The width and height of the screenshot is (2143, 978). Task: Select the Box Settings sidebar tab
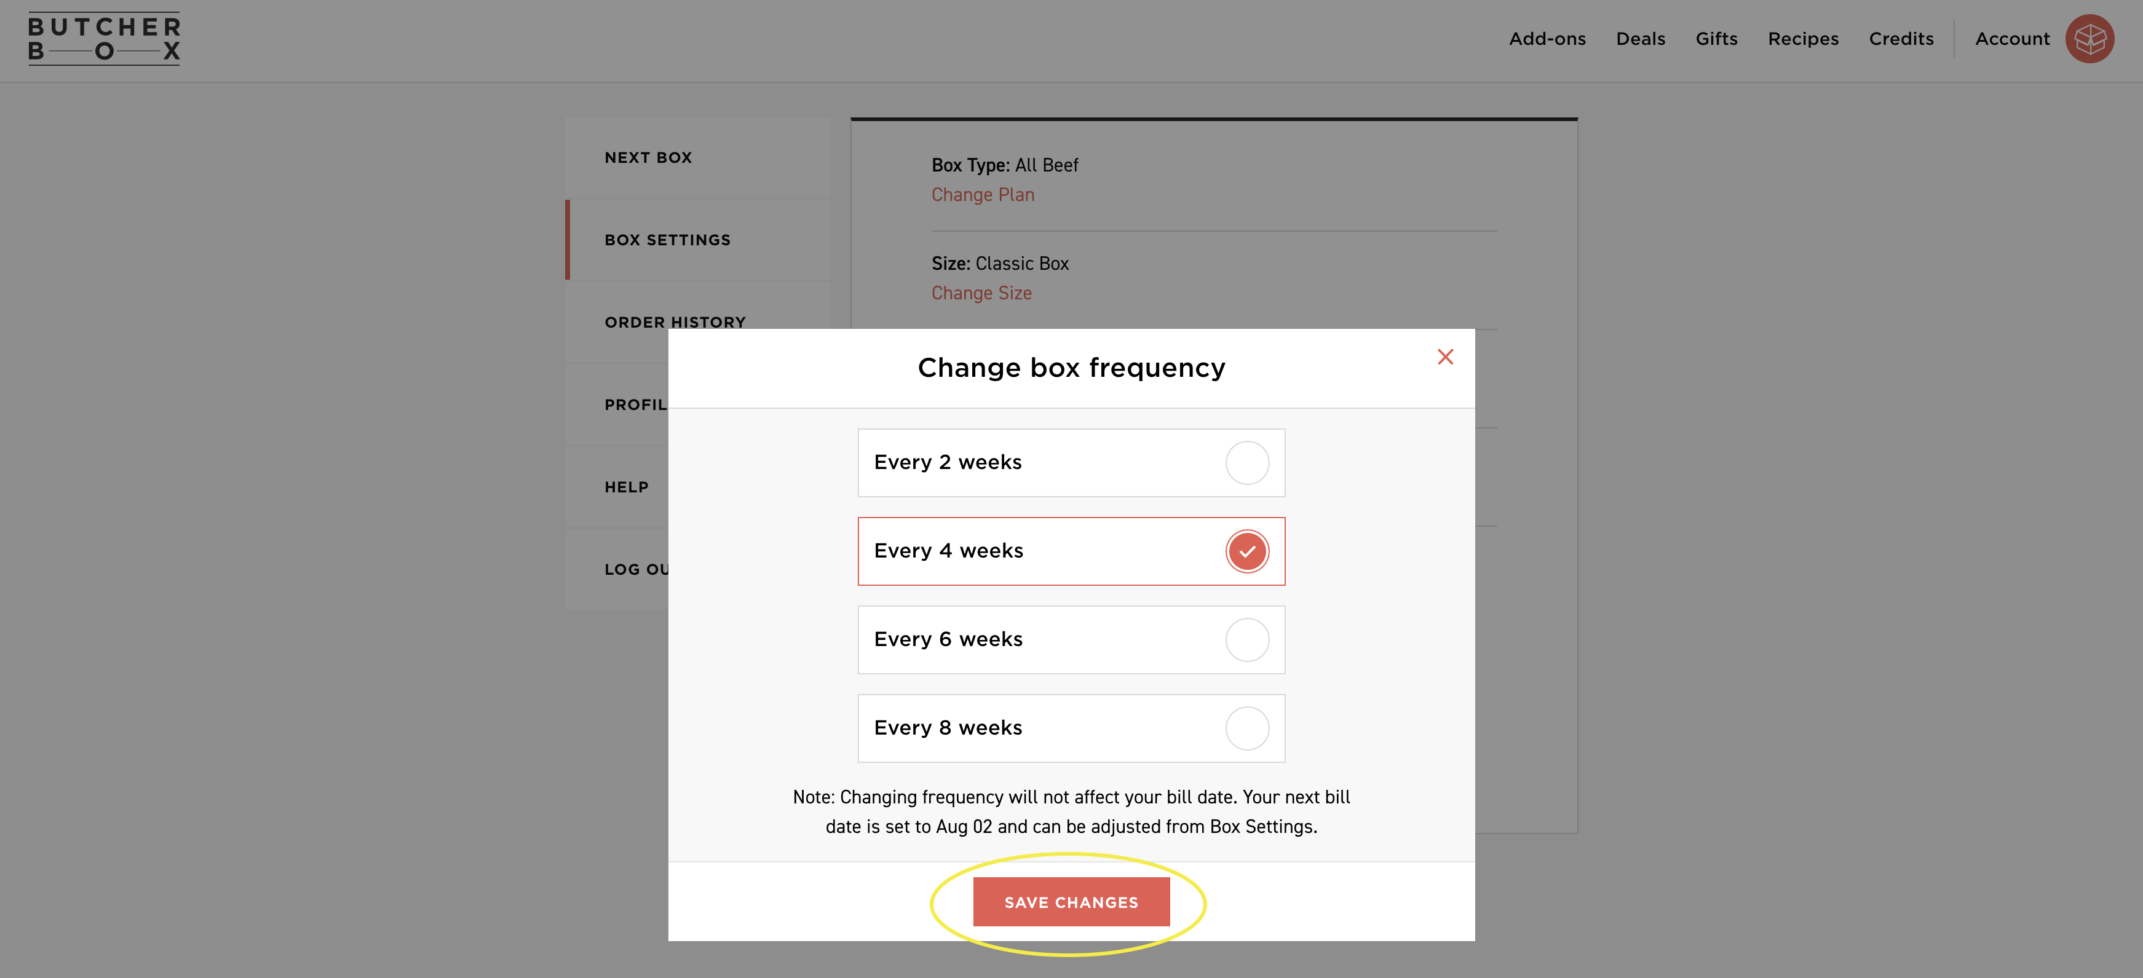[x=667, y=240]
